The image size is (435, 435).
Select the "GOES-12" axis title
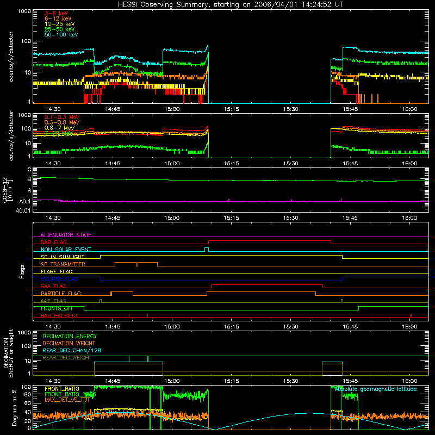click(5, 190)
